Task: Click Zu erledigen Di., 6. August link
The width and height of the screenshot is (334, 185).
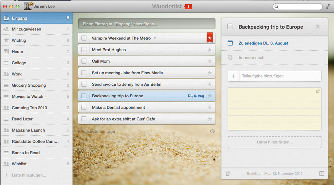Action: (x=263, y=43)
